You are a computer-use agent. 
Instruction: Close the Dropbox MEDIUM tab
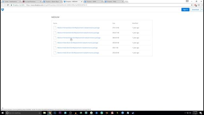[x=82, y=2]
